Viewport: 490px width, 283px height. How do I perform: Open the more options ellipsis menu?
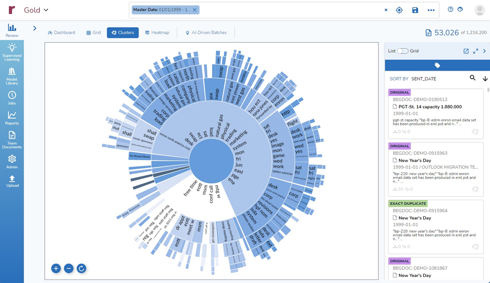[431, 10]
